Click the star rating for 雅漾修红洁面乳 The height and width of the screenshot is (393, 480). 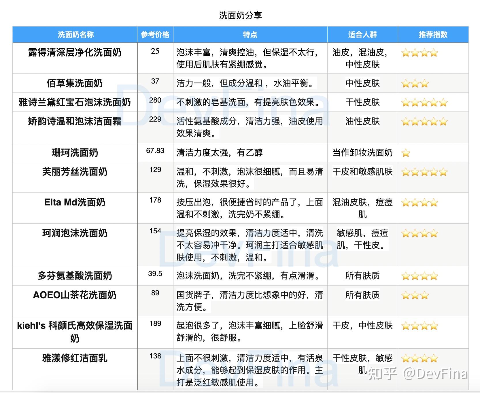[x=420, y=358]
